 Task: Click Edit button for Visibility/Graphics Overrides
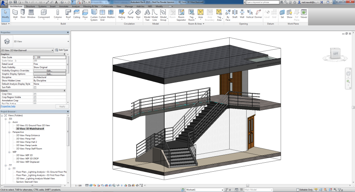coord(49,71)
